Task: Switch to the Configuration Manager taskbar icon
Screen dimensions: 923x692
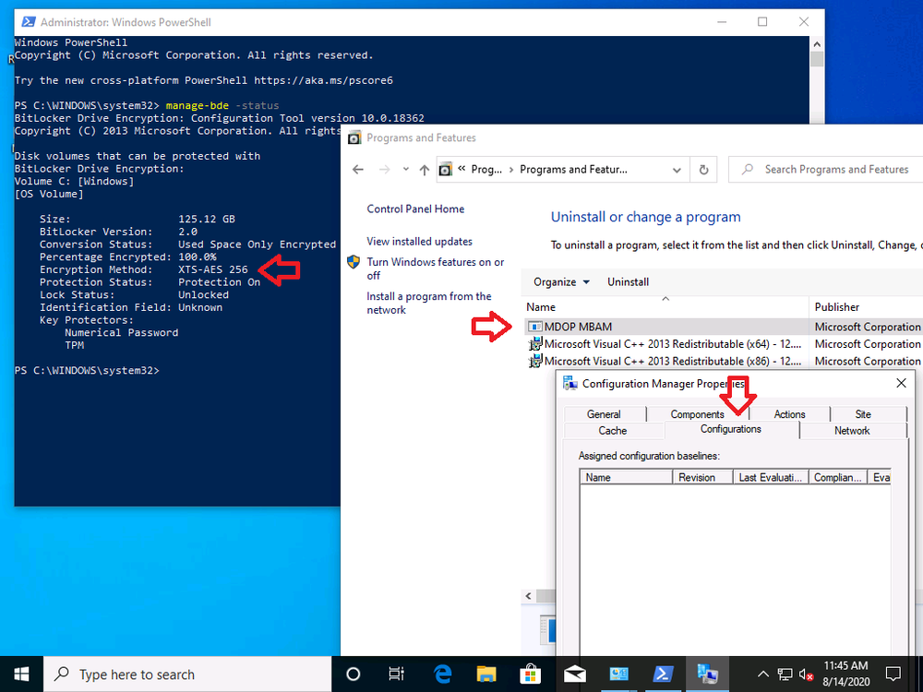Action: pos(707,674)
